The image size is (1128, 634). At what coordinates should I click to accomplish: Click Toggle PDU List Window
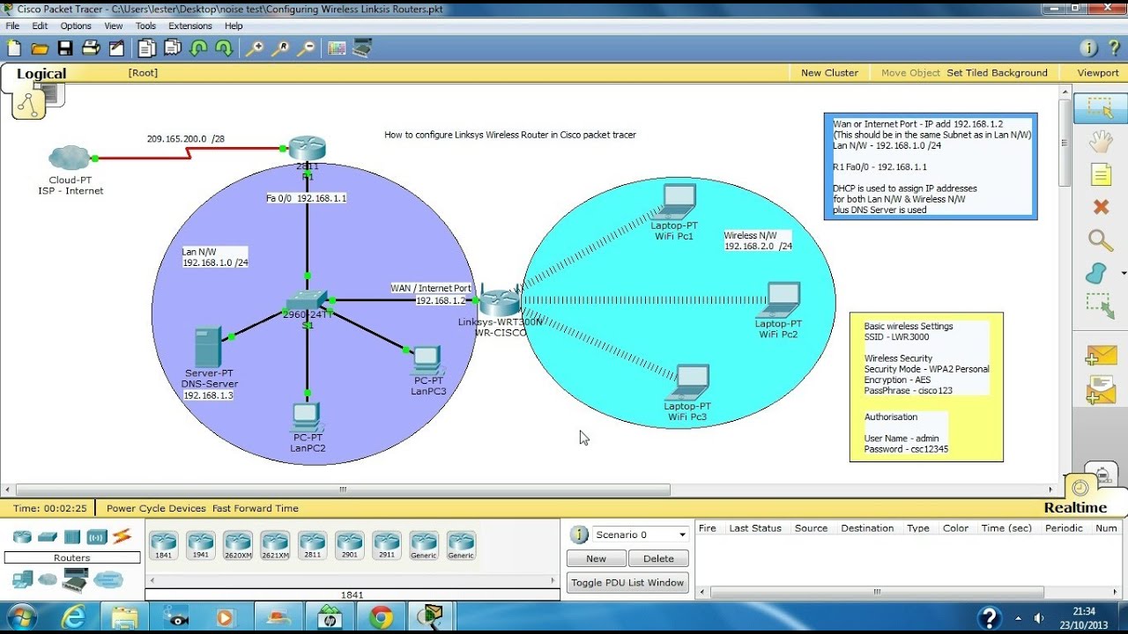(627, 583)
